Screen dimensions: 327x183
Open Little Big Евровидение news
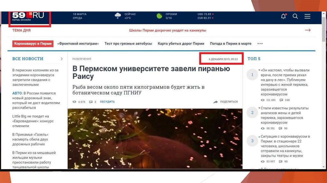click(33, 121)
